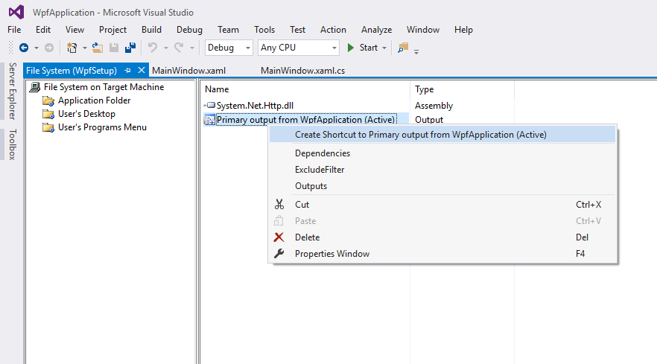657x364 pixels.
Task: Open the Any CPU platform dropdown
Action: (298, 48)
